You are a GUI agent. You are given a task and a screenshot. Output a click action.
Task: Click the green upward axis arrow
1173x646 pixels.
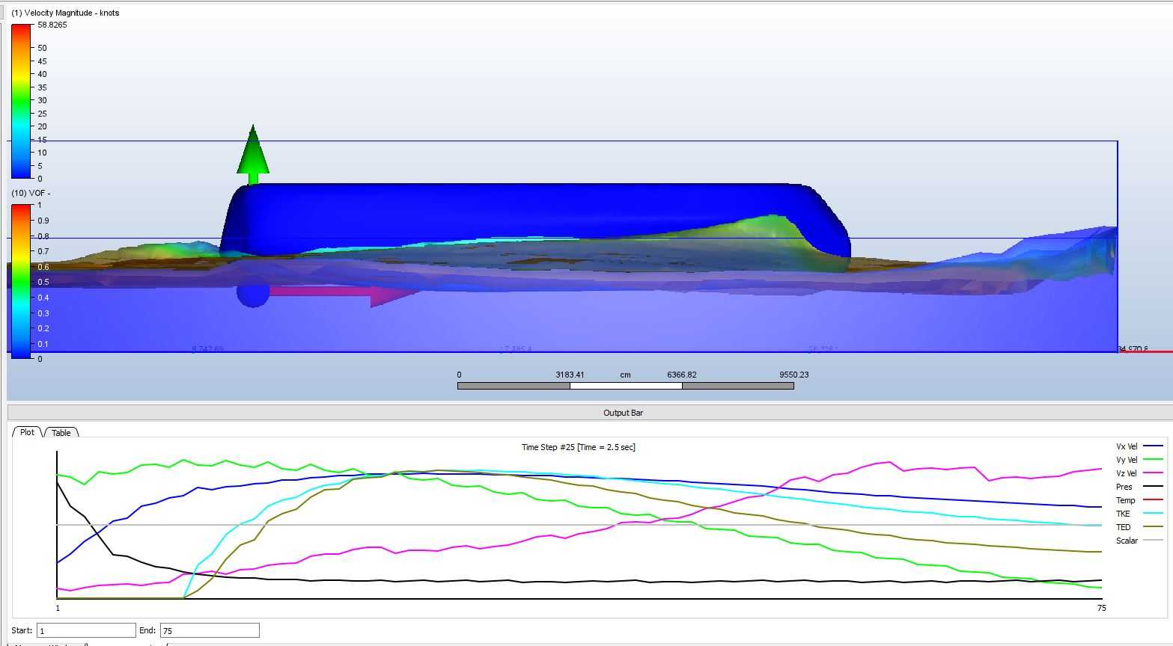click(x=253, y=155)
